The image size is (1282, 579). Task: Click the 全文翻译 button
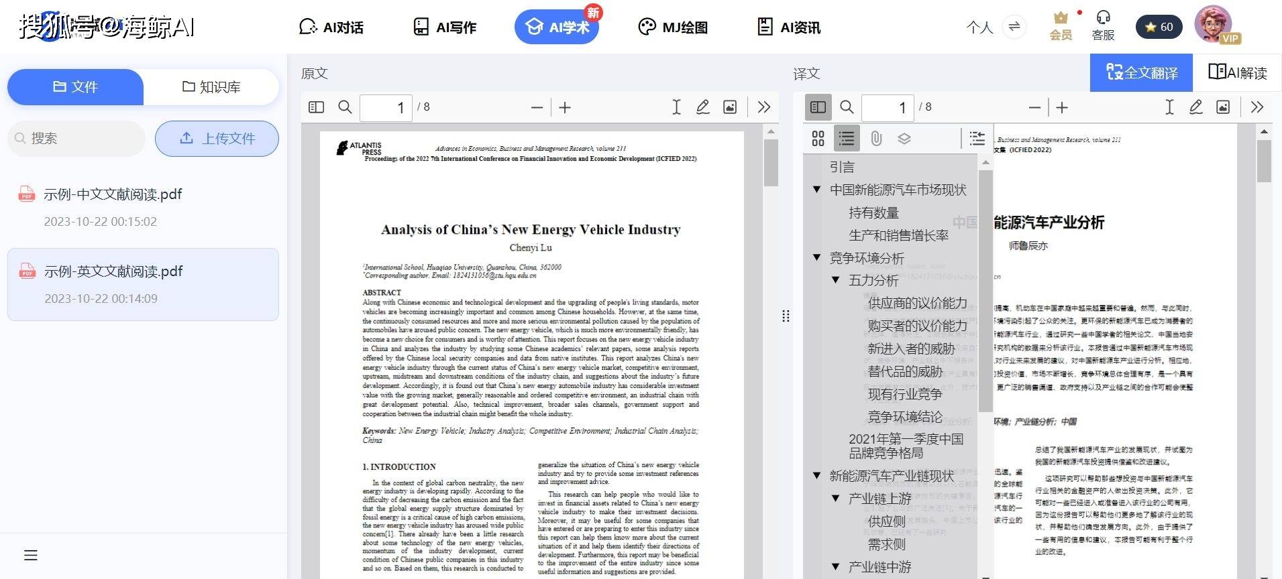click(1141, 72)
